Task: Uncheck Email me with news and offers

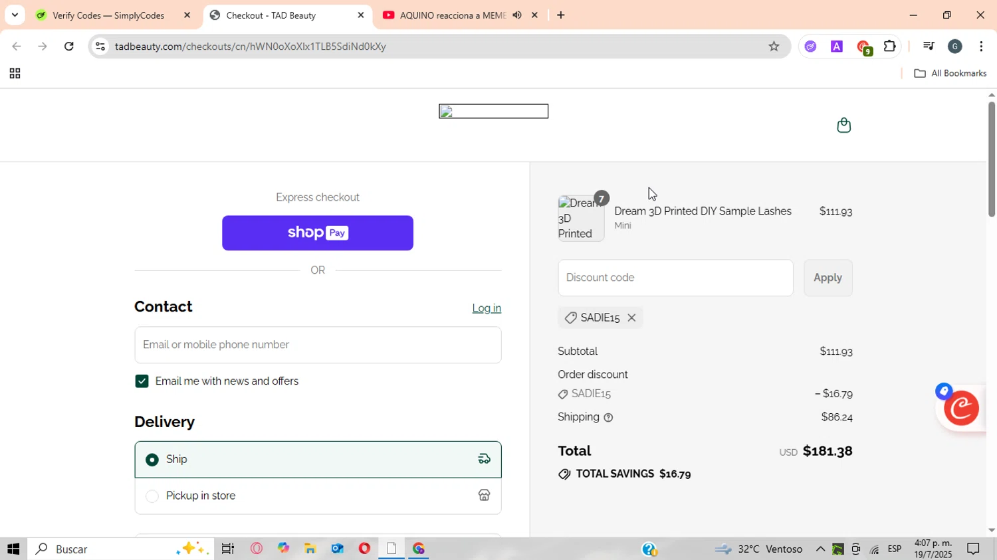Action: (x=142, y=381)
